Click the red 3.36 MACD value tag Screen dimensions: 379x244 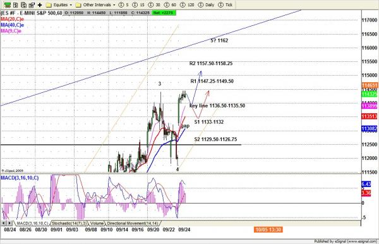click(x=366, y=193)
